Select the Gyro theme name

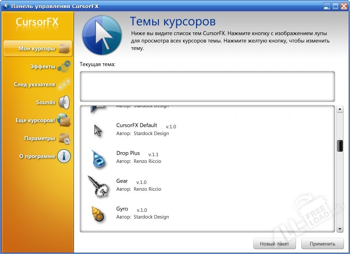122,209
